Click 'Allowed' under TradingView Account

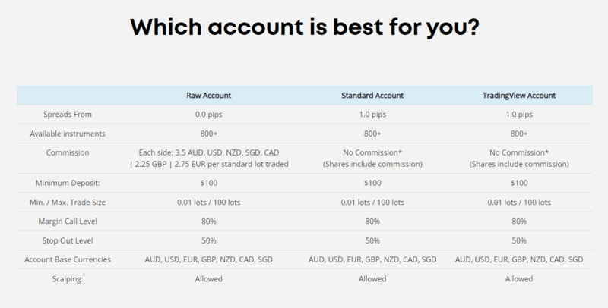pos(519,278)
